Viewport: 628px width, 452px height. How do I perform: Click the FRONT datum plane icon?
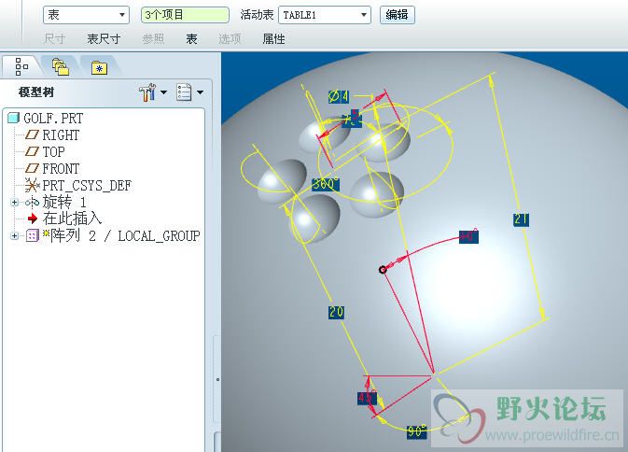32,168
